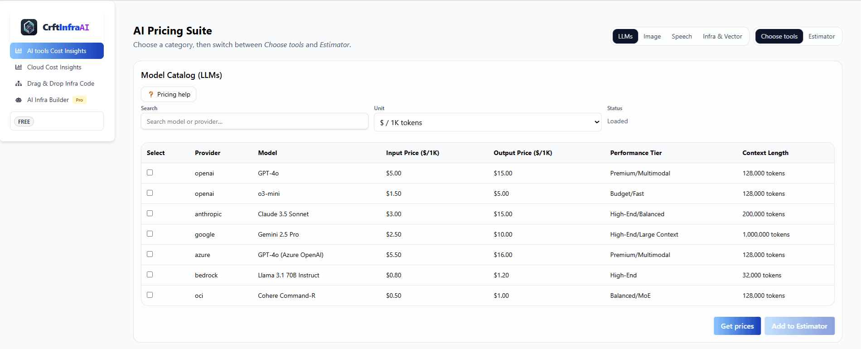861x349 pixels.
Task: Click the '$2.50' input price cell
Action: click(x=393, y=234)
